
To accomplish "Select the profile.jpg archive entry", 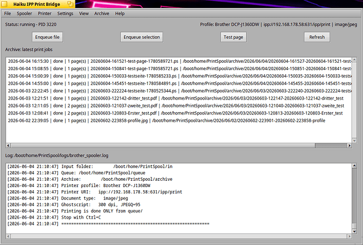I will click(179, 121).
